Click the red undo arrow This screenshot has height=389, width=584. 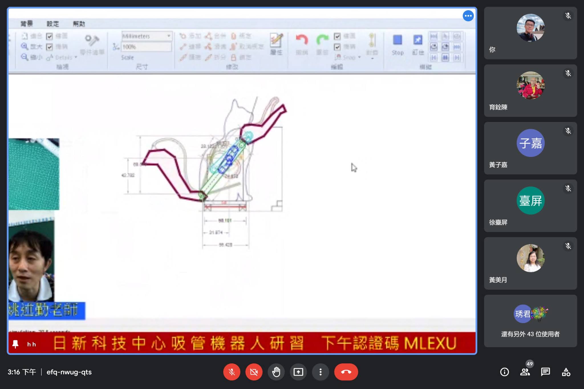click(x=302, y=40)
